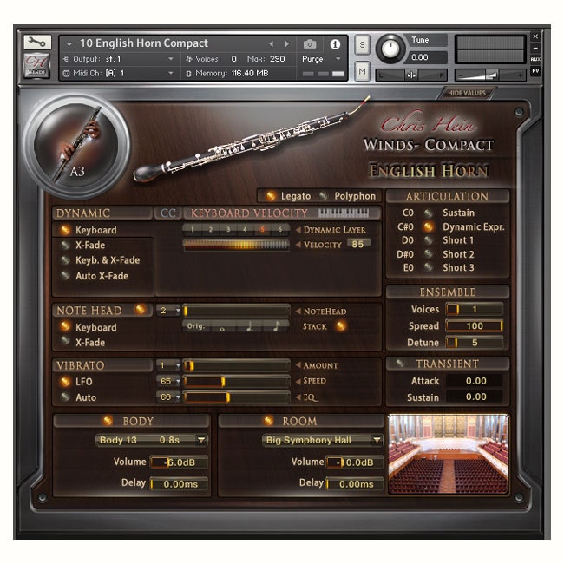Toggle the Transient section on/off

tap(400, 364)
